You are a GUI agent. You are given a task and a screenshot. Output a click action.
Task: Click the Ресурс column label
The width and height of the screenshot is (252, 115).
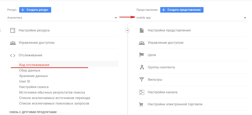click(x=12, y=10)
